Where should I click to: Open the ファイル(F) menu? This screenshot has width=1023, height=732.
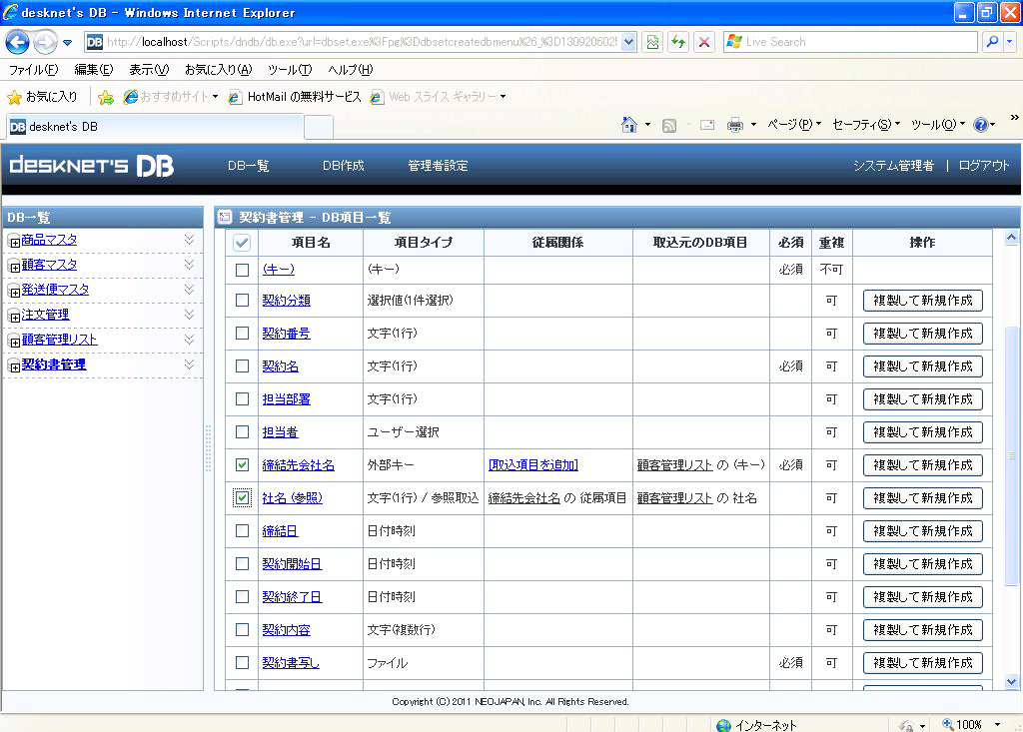click(33, 70)
